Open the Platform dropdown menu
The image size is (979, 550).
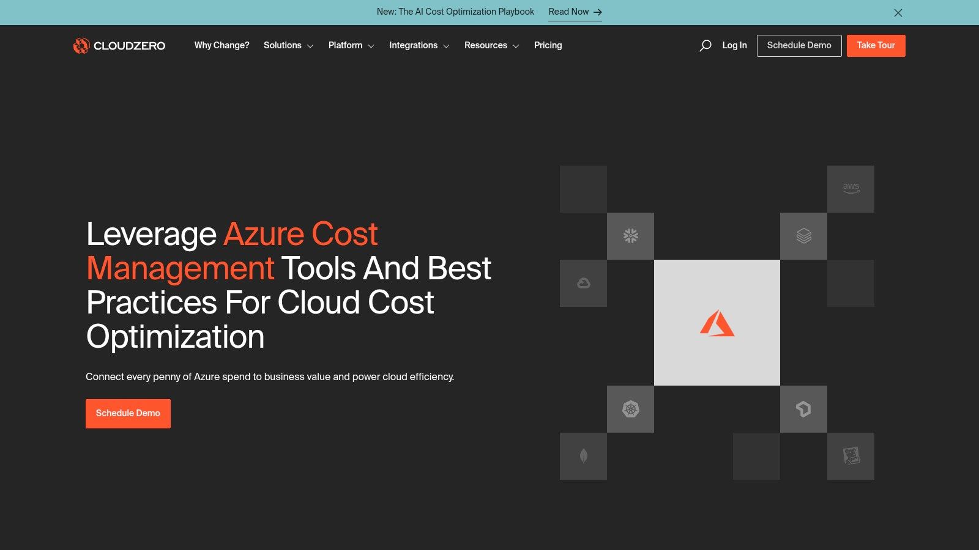tap(351, 45)
